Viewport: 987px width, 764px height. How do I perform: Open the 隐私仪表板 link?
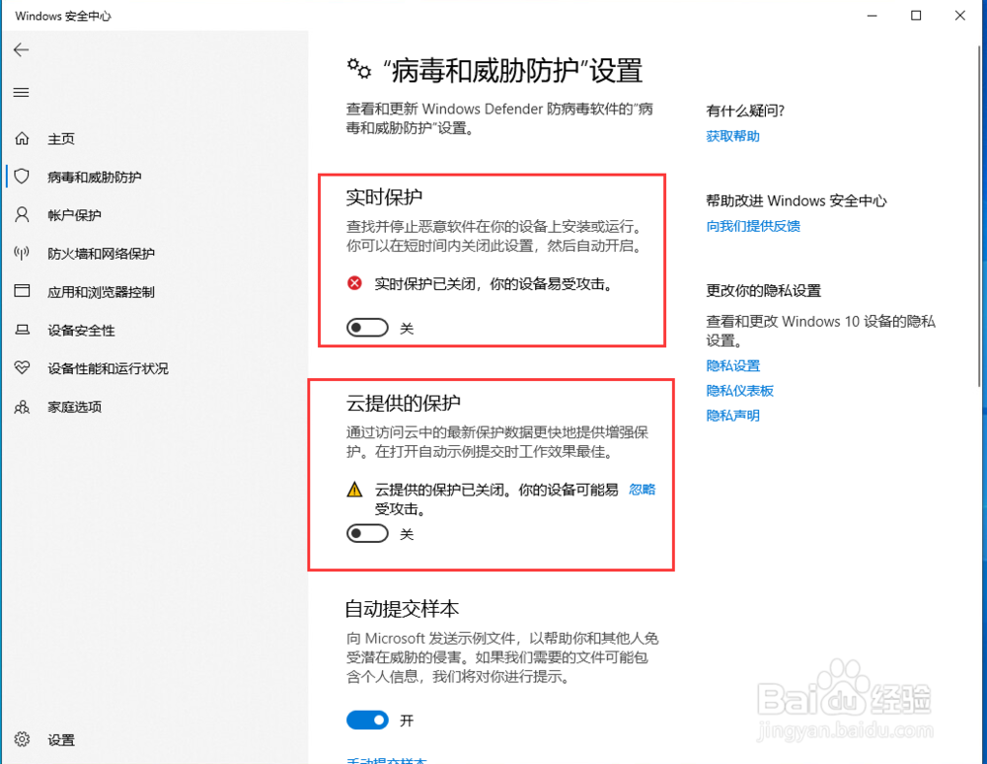pos(740,390)
